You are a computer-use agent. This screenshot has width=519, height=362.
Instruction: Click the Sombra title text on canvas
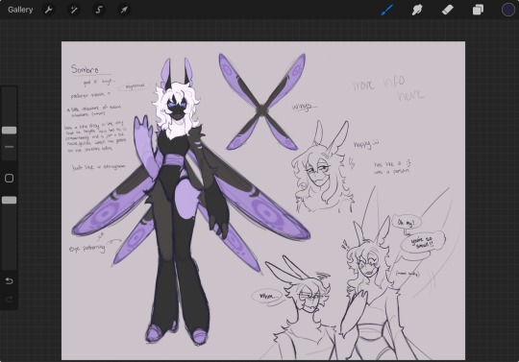tap(86, 69)
